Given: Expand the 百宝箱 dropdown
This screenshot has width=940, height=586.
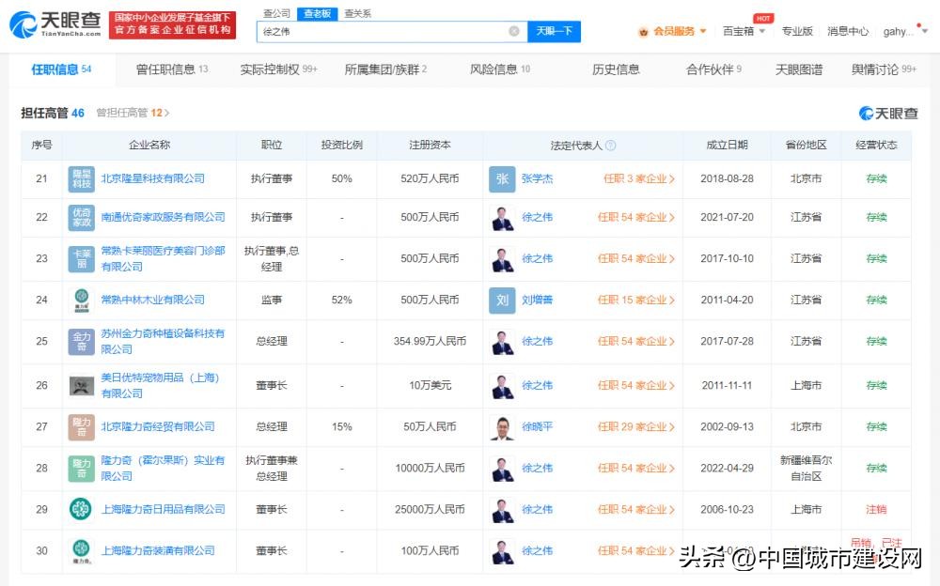Looking at the screenshot, I should tap(744, 31).
